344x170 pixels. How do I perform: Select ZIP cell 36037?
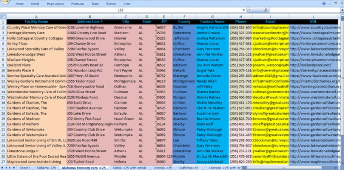pos(164,27)
